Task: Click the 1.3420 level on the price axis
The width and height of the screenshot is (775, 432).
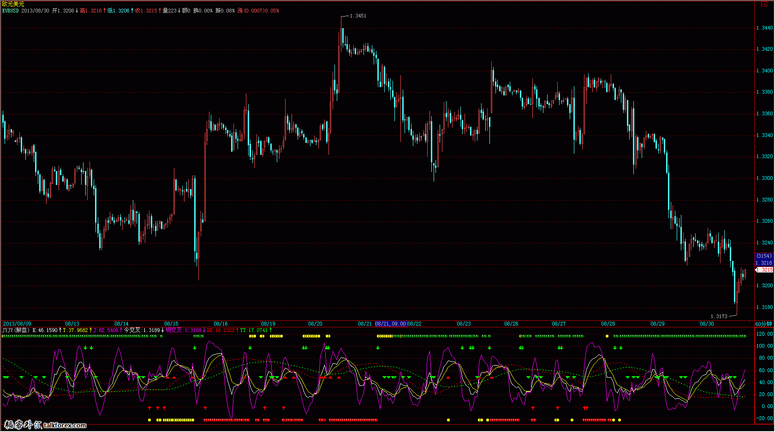Action: point(764,49)
